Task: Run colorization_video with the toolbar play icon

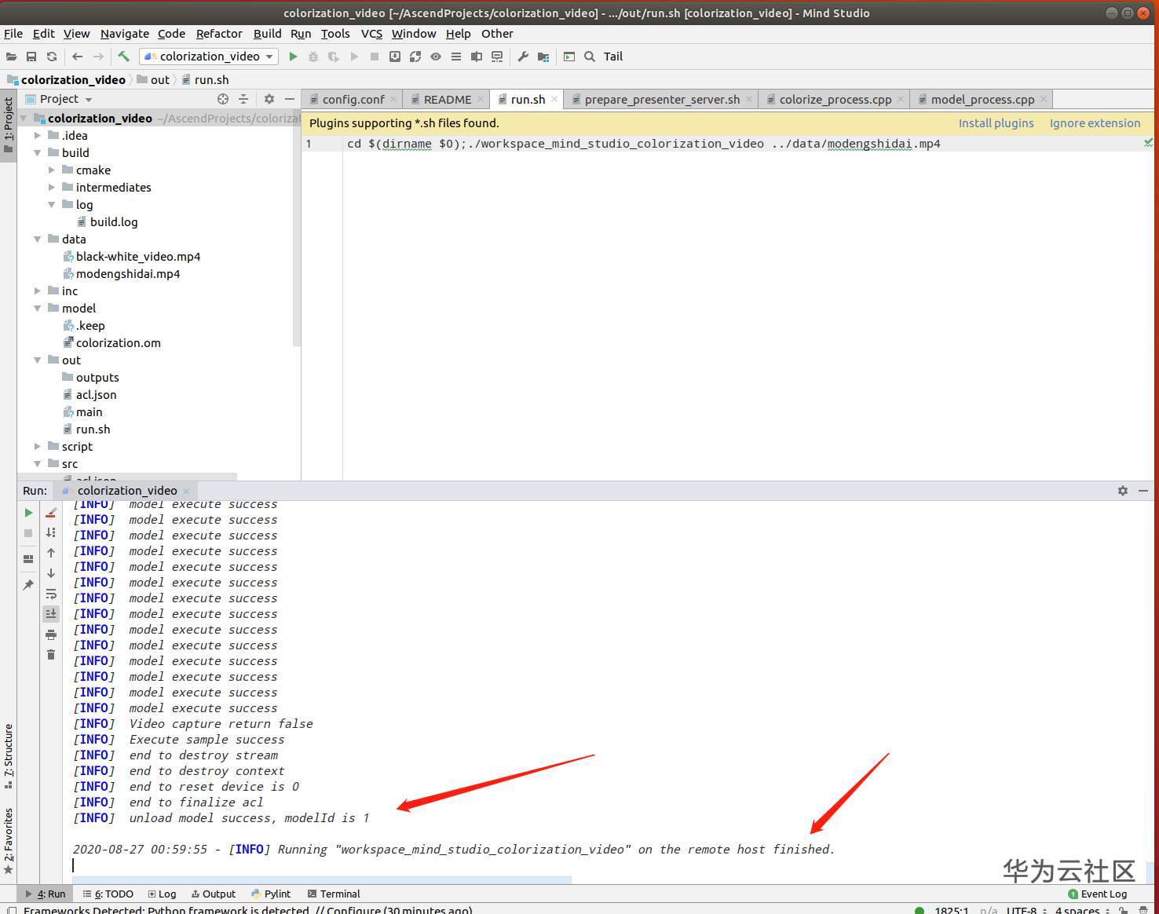Action: coord(293,57)
